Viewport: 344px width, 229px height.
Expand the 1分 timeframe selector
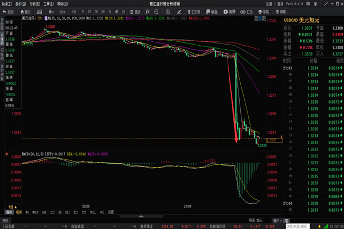tap(11, 206)
